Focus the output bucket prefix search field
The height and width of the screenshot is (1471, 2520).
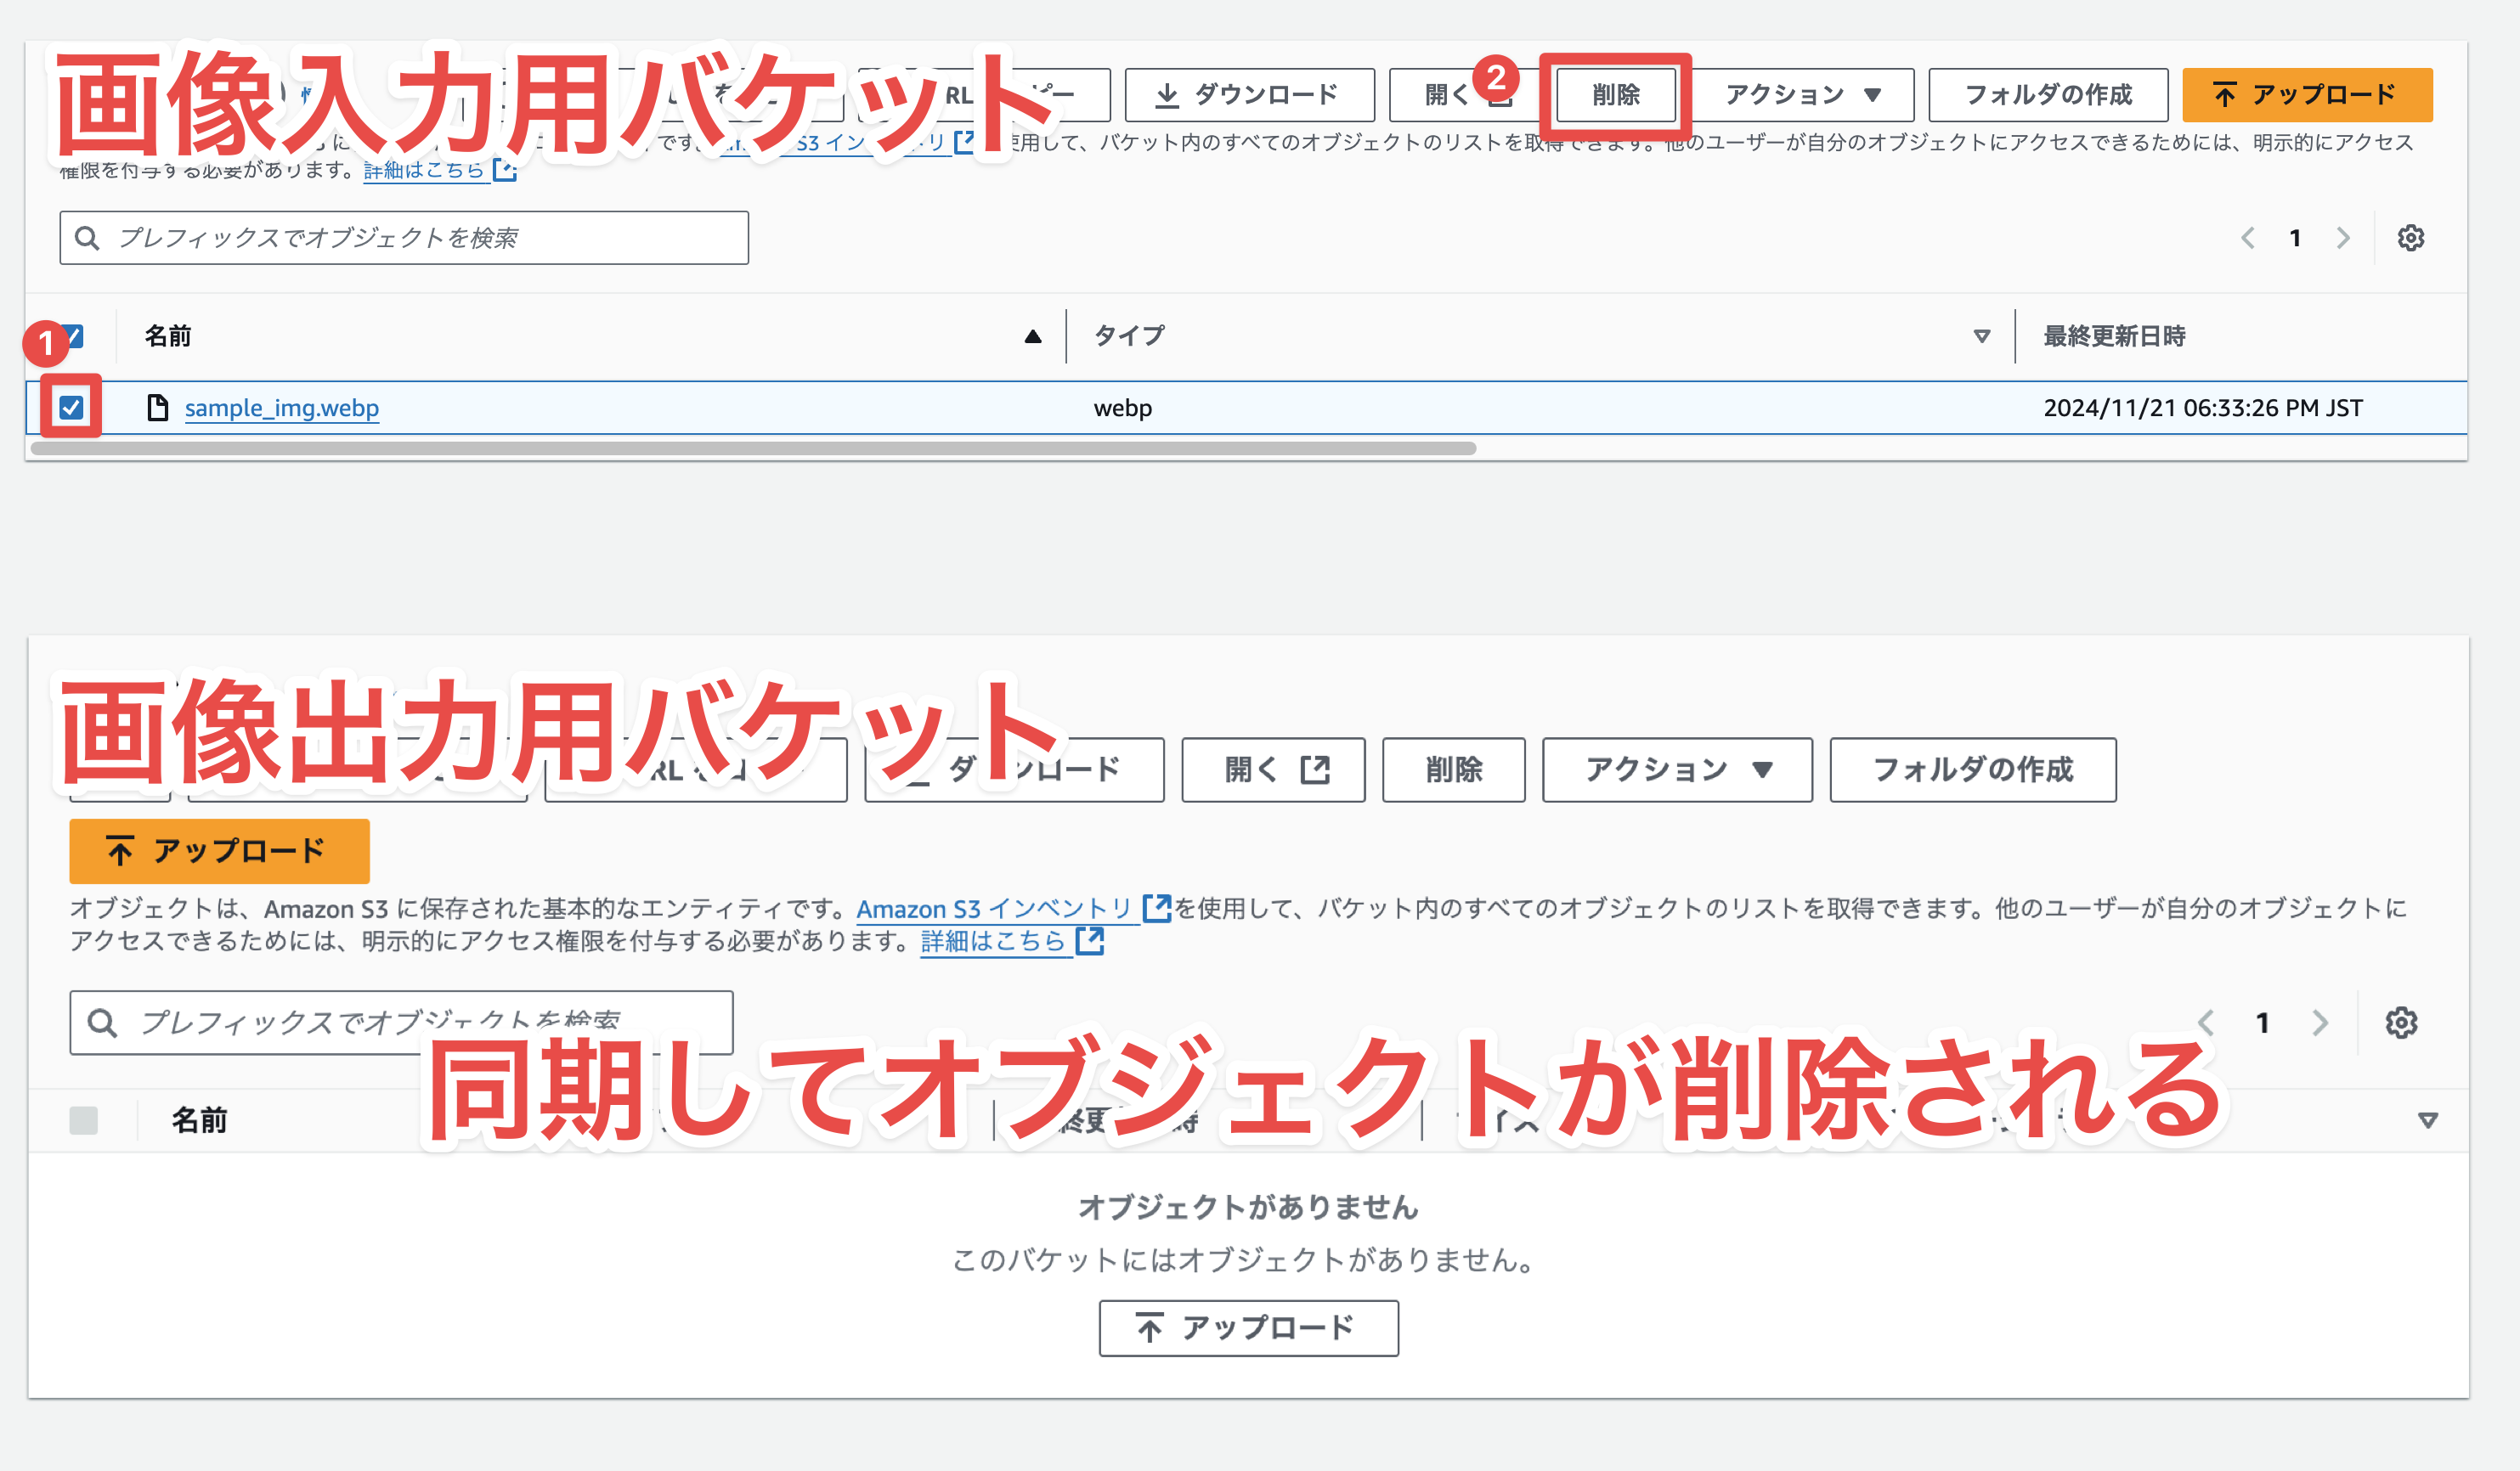tap(401, 1023)
